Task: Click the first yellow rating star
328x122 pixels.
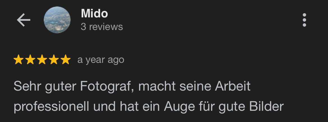Action: 19,59
